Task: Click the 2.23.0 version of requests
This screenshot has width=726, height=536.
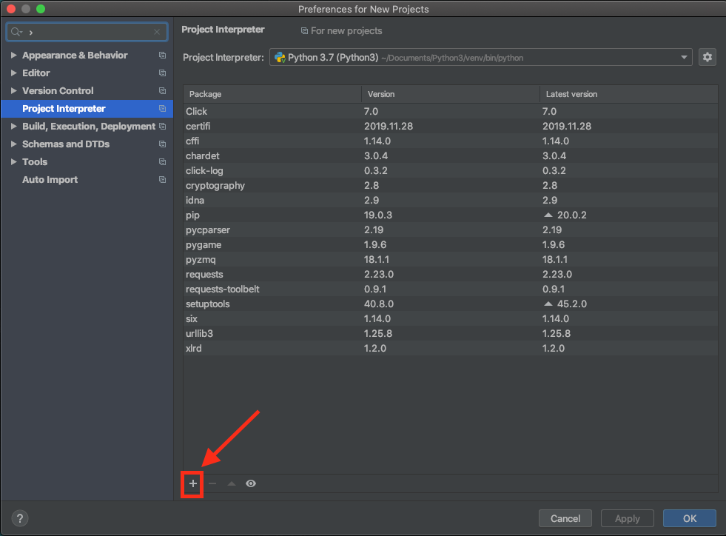Action: [x=379, y=274]
